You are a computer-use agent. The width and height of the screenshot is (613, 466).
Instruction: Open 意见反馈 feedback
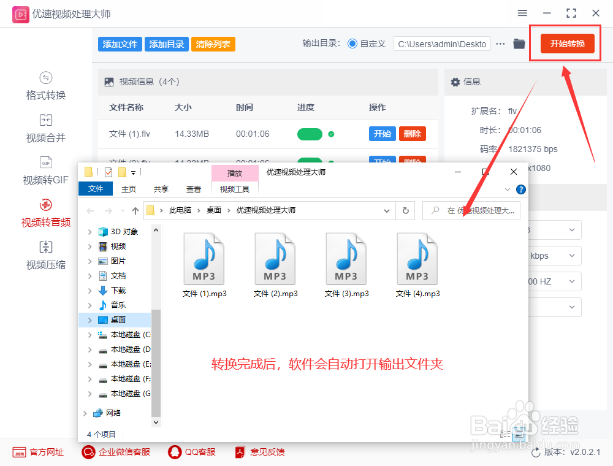tap(260, 453)
